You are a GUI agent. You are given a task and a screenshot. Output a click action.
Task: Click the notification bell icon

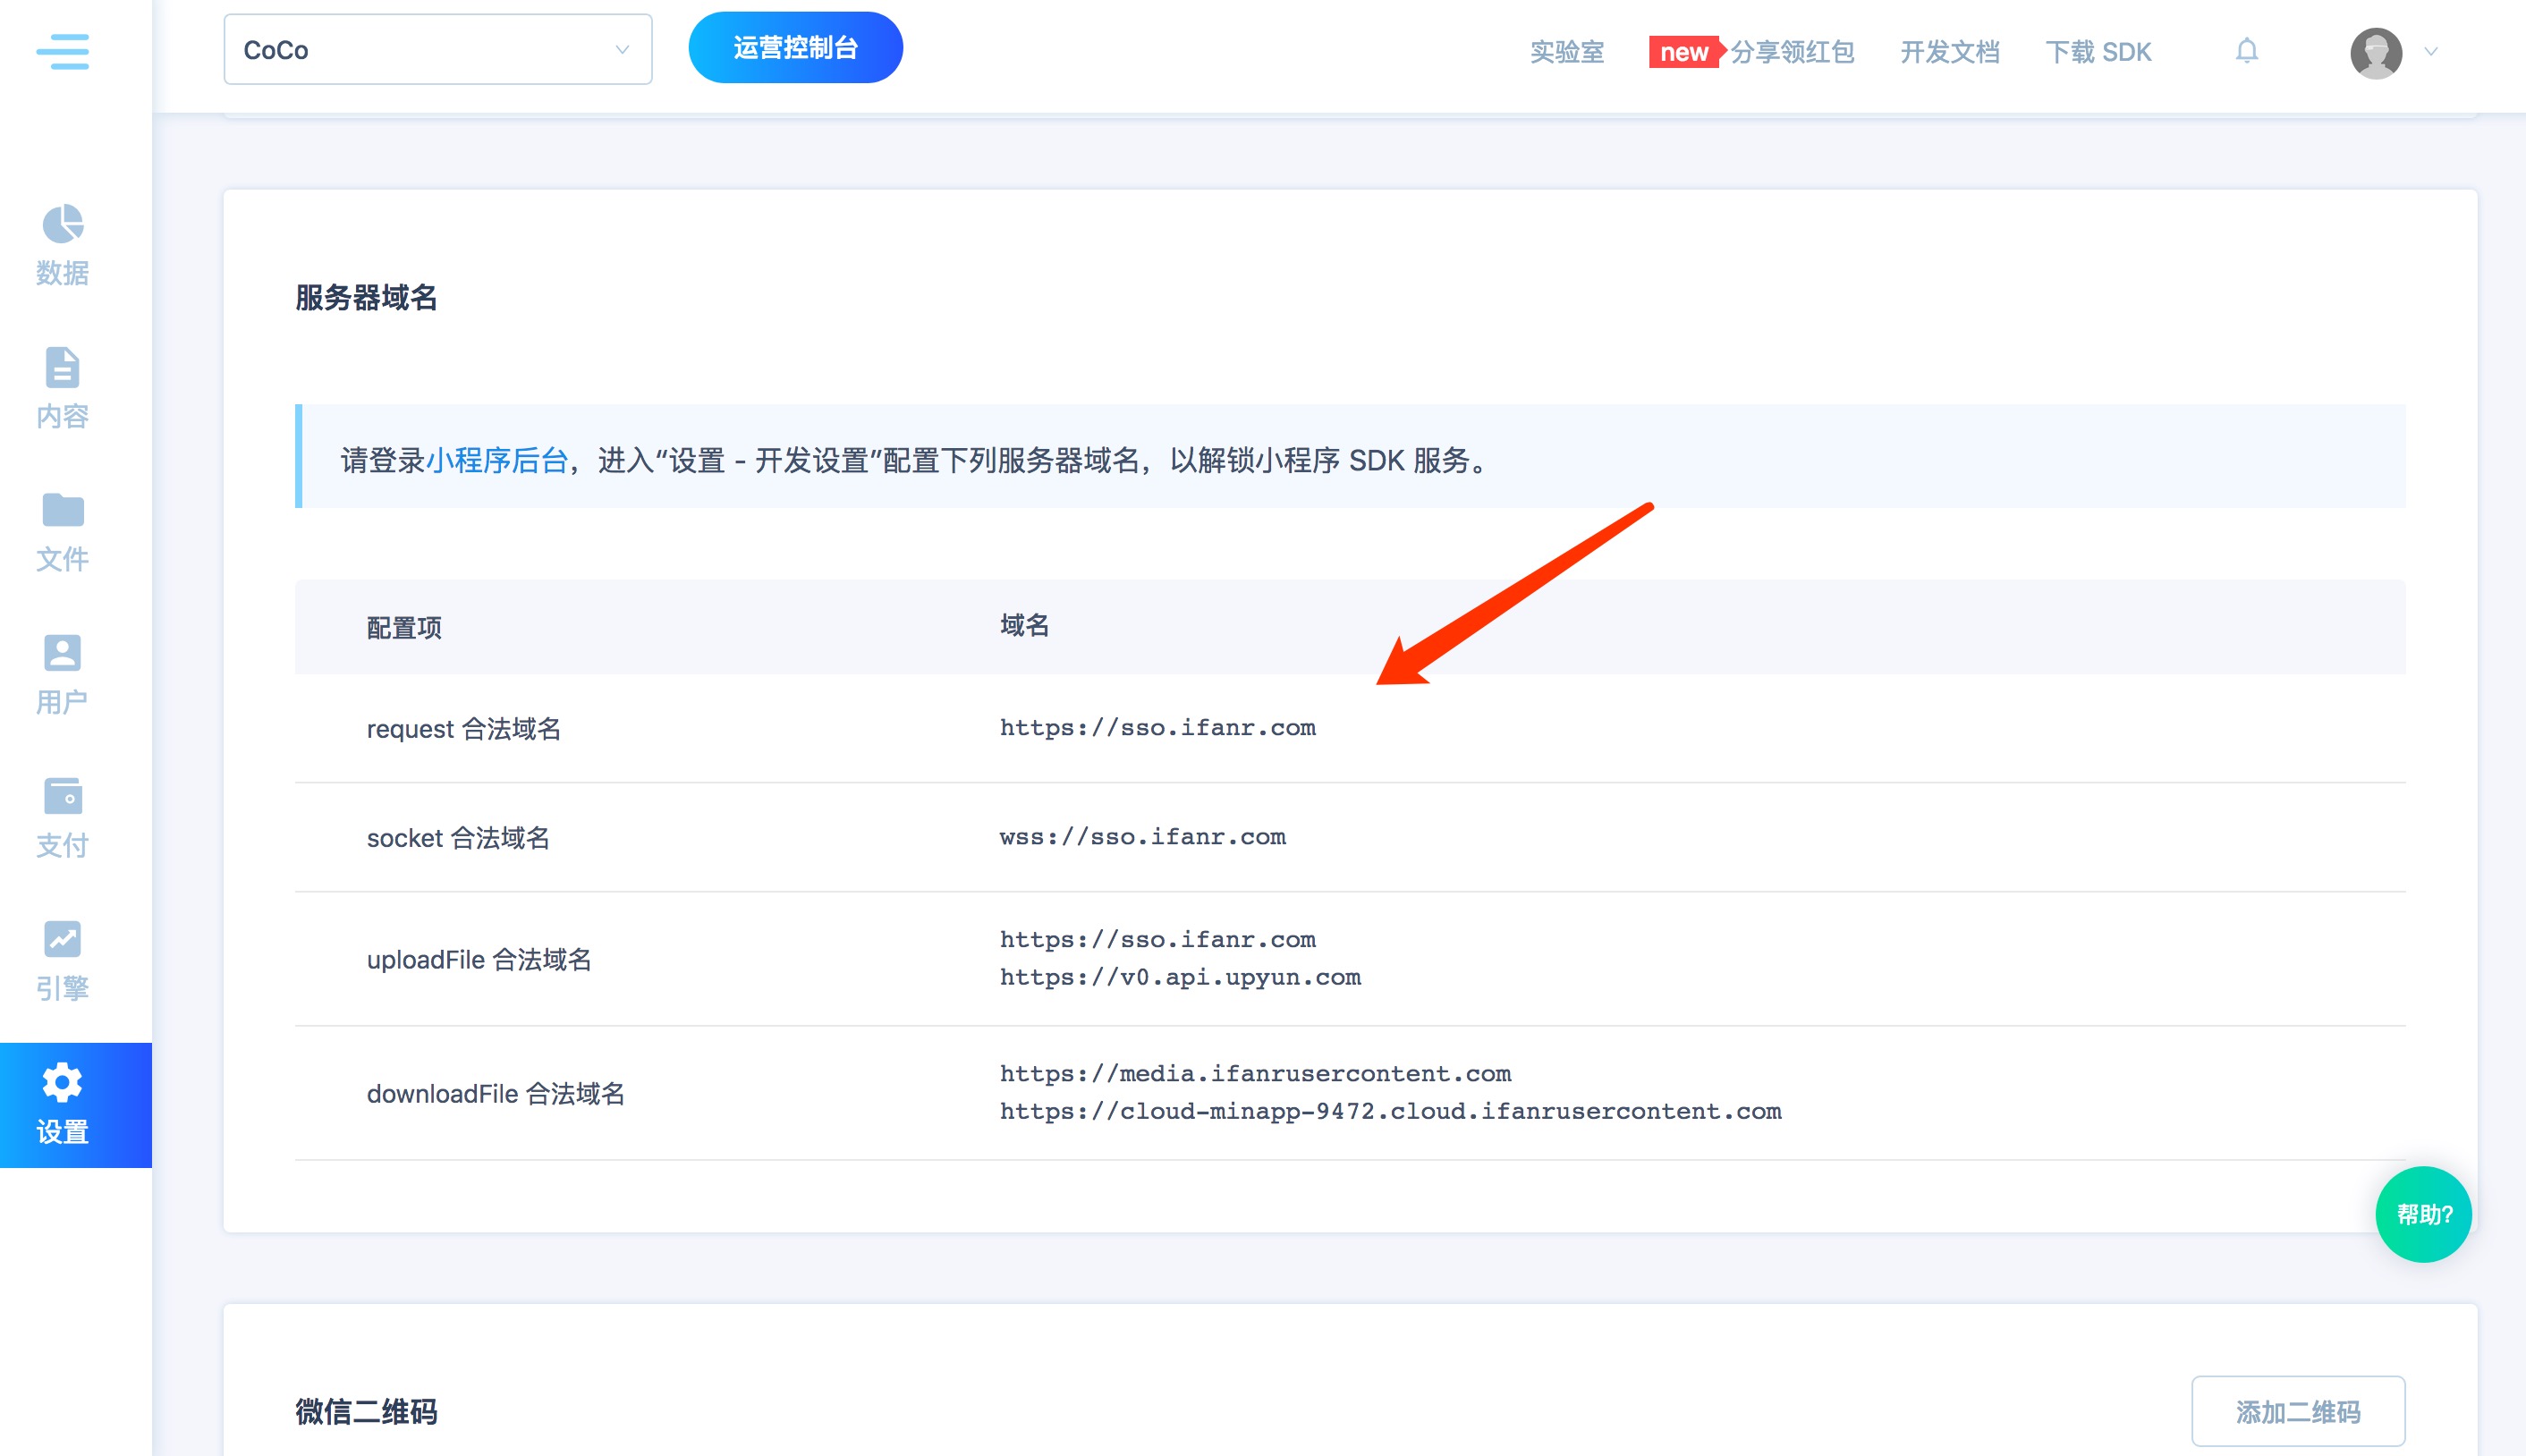(x=2246, y=51)
